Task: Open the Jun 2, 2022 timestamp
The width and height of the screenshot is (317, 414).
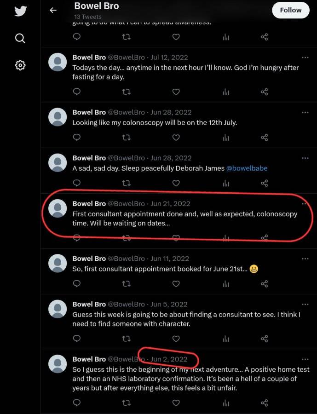Action: 169,359
